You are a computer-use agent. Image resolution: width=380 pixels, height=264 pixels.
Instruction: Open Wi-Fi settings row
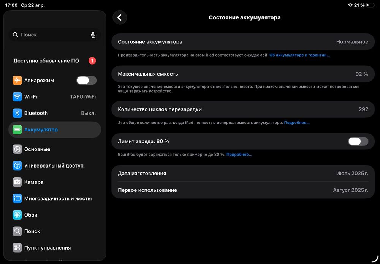click(x=55, y=96)
